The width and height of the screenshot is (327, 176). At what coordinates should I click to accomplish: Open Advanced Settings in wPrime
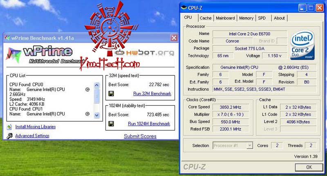pos(32,136)
